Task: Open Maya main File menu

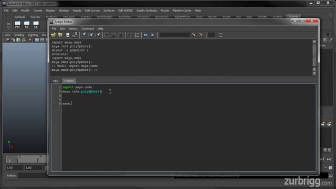Action: click(6, 10)
